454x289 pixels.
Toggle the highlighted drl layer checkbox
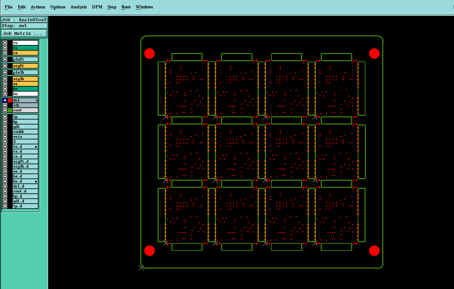[x=5, y=100]
